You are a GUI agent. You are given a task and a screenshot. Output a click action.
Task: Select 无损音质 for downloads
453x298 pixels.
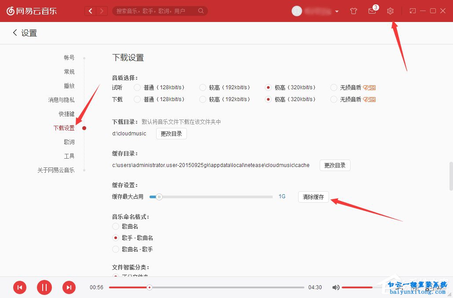(x=333, y=99)
